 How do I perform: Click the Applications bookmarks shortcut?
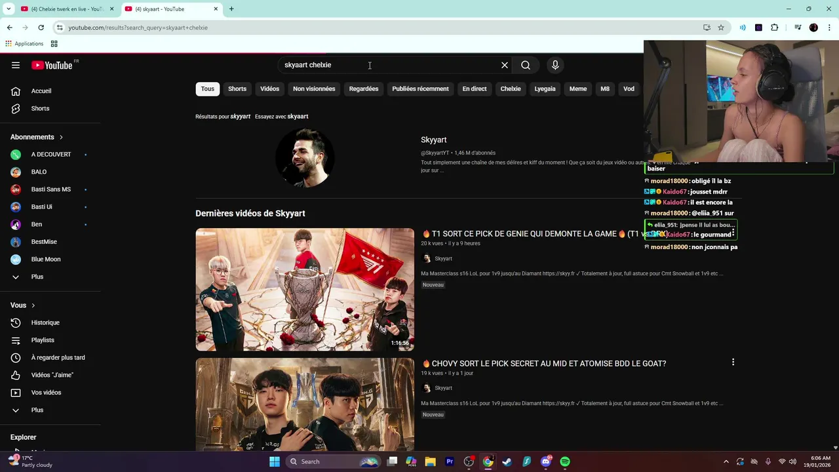[x=24, y=44]
